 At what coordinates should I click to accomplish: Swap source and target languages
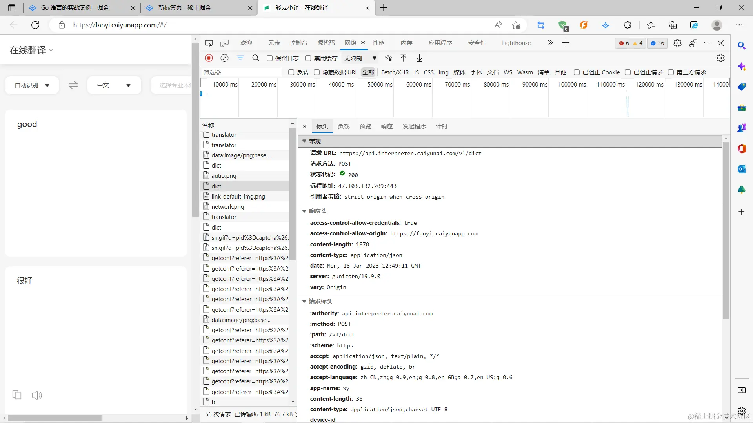tap(73, 85)
